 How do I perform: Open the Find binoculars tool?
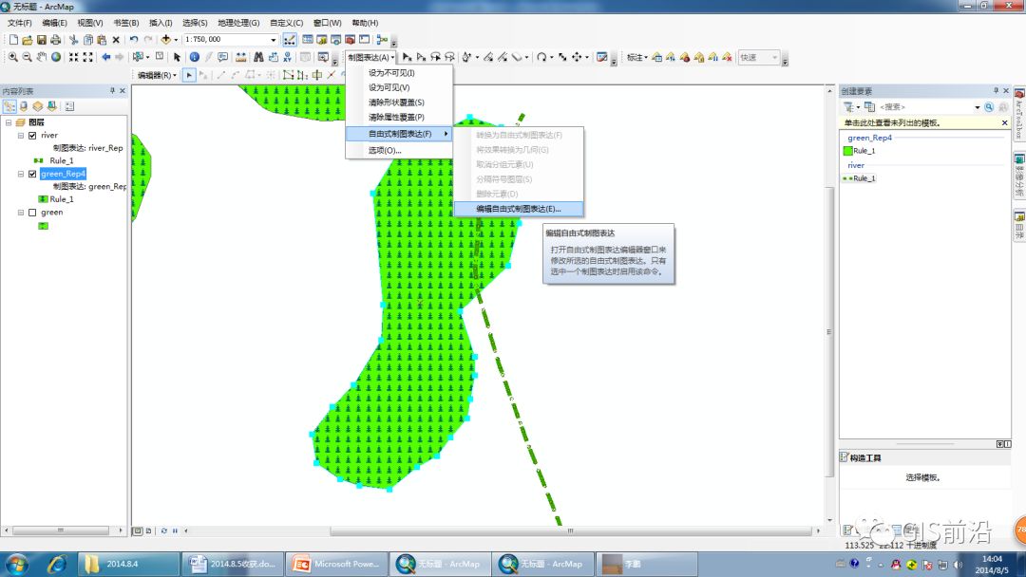click(x=258, y=58)
